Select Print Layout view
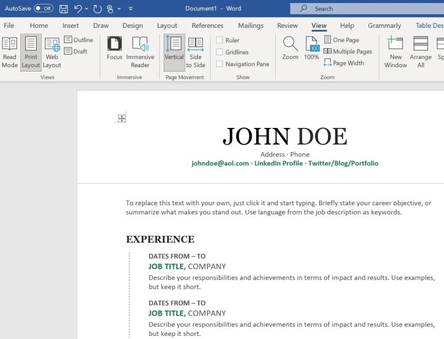This screenshot has width=444, height=339. pyautogui.click(x=31, y=53)
